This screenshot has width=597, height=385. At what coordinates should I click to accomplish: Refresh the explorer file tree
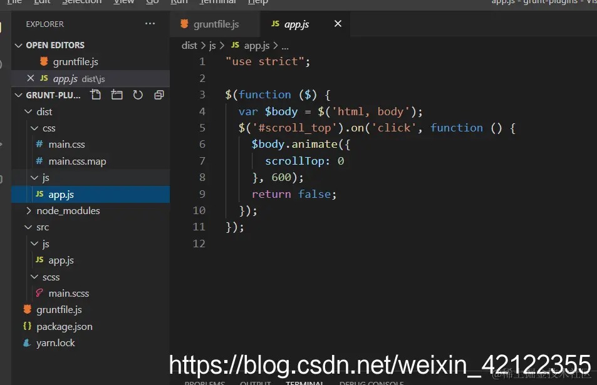point(138,95)
